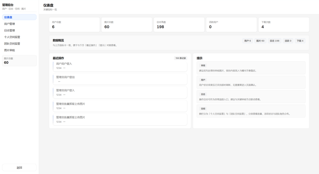319x174 pixels.
Task: Click the 审核 tip card in 提示
Action: [251, 68]
